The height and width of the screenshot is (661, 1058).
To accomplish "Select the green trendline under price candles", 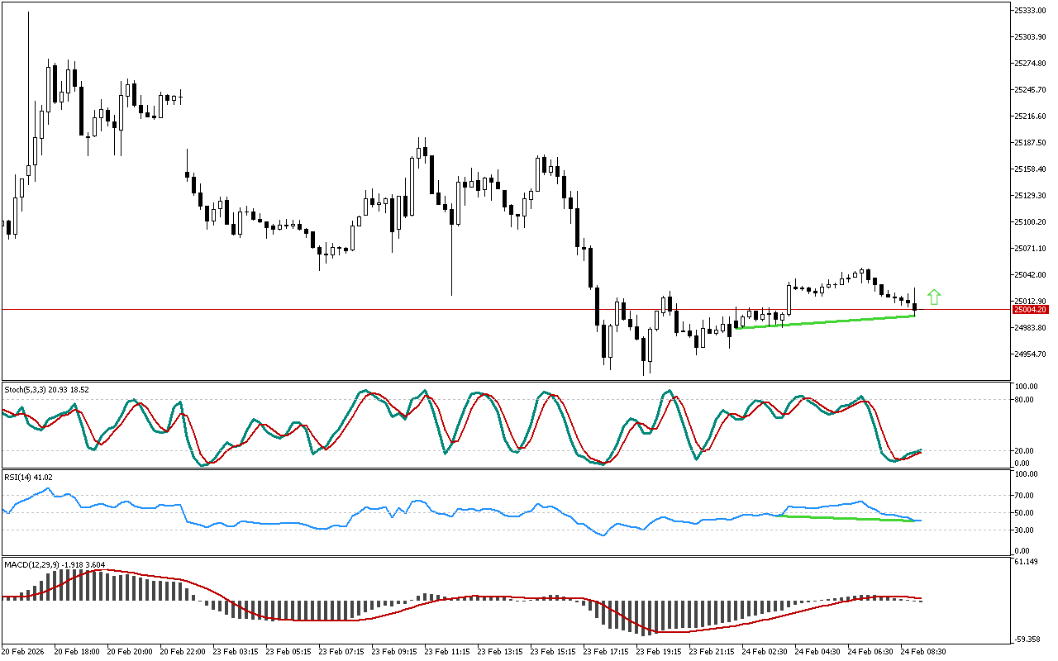I will pos(827,322).
